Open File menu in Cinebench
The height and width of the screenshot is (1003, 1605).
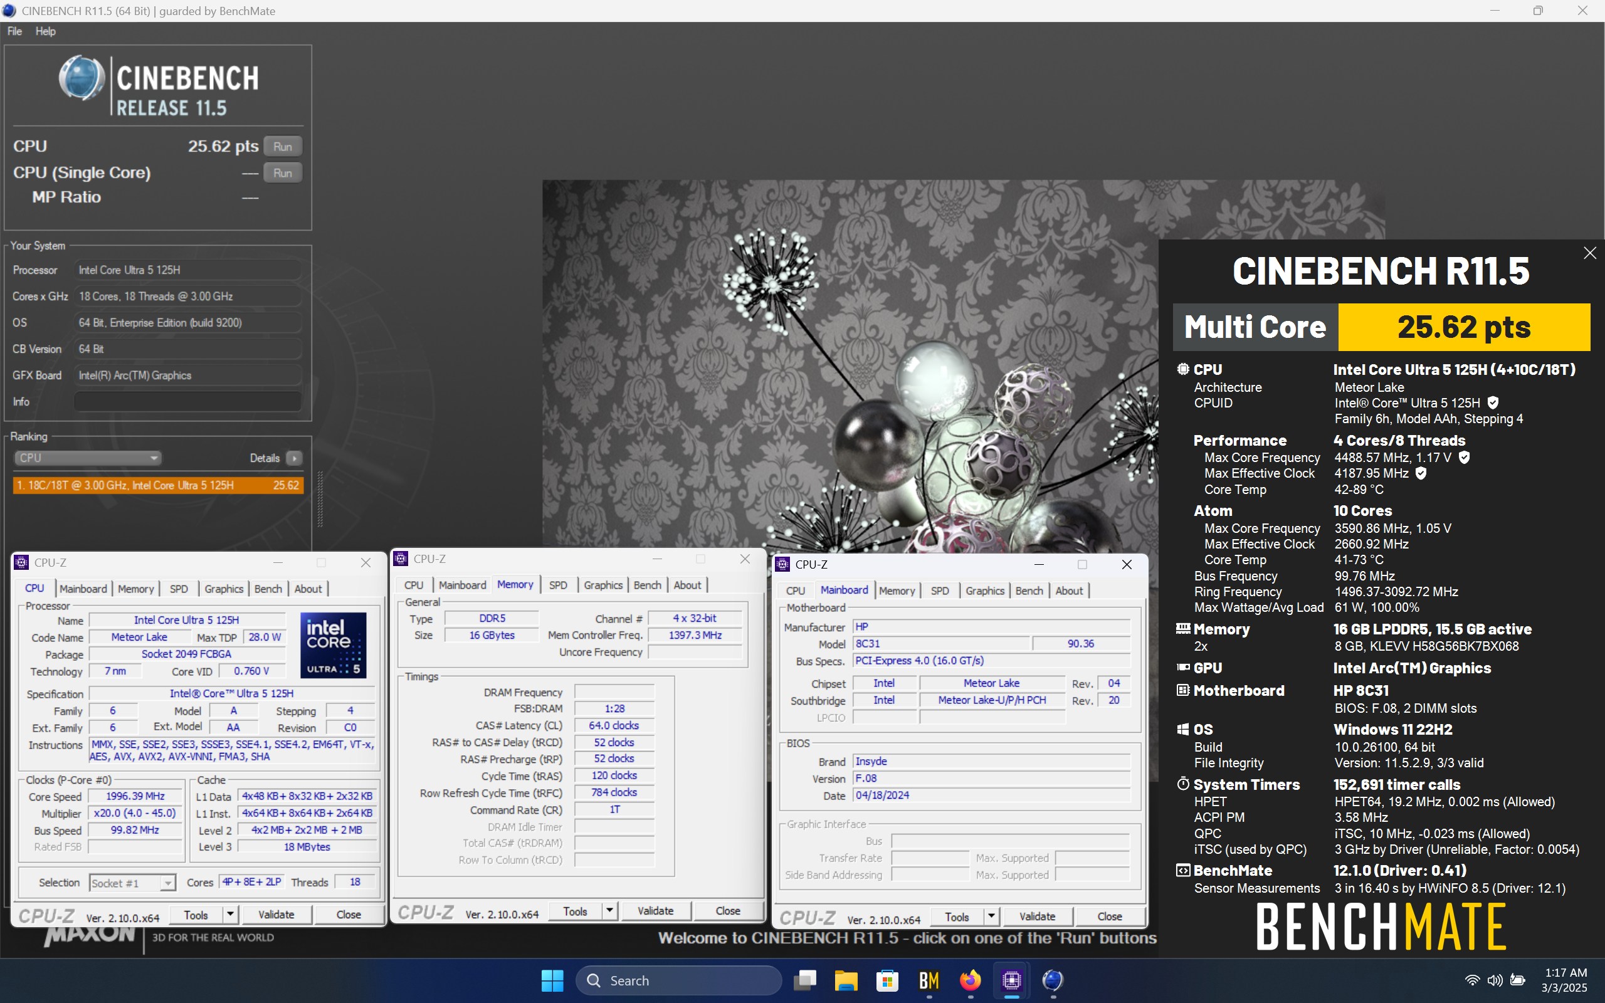point(14,31)
